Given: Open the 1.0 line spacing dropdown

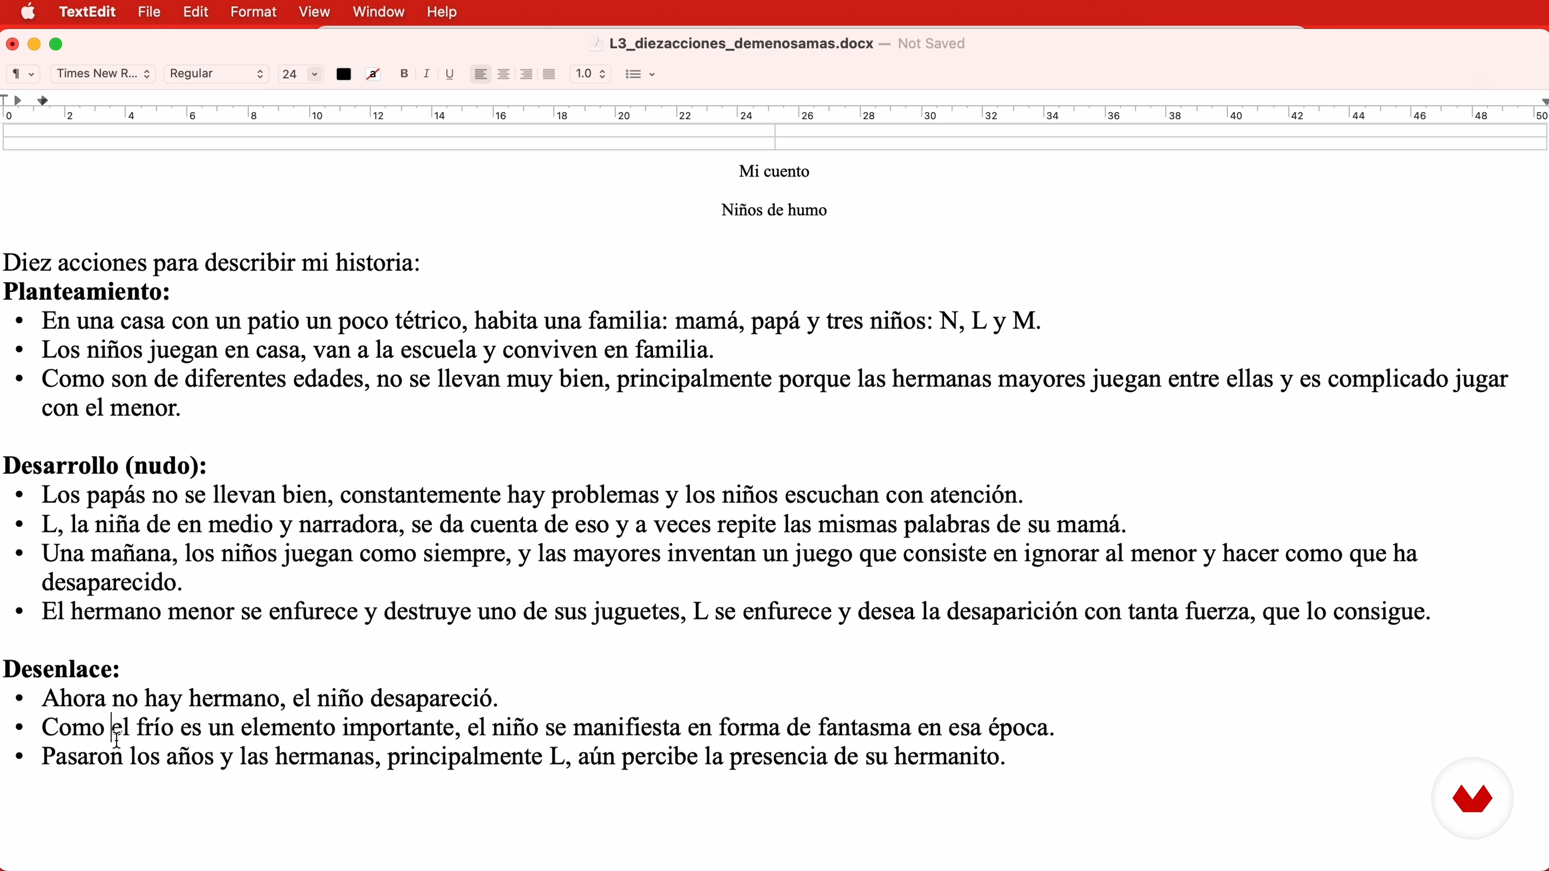Looking at the screenshot, I should pyautogui.click(x=591, y=74).
